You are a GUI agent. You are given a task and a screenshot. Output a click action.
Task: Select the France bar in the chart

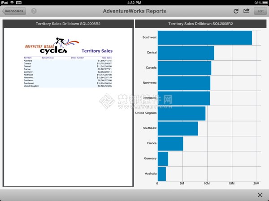[170, 144]
